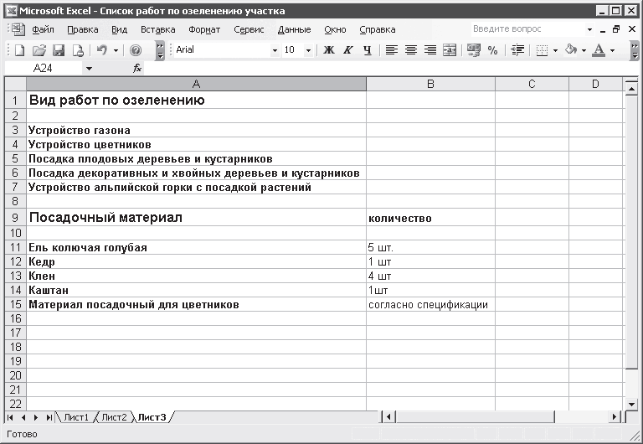Image resolution: width=643 pixels, height=444 pixels.
Task: Select column C header
Action: pos(532,84)
